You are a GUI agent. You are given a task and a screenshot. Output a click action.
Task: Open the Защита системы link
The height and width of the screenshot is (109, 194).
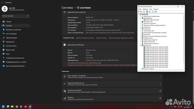point(102,38)
